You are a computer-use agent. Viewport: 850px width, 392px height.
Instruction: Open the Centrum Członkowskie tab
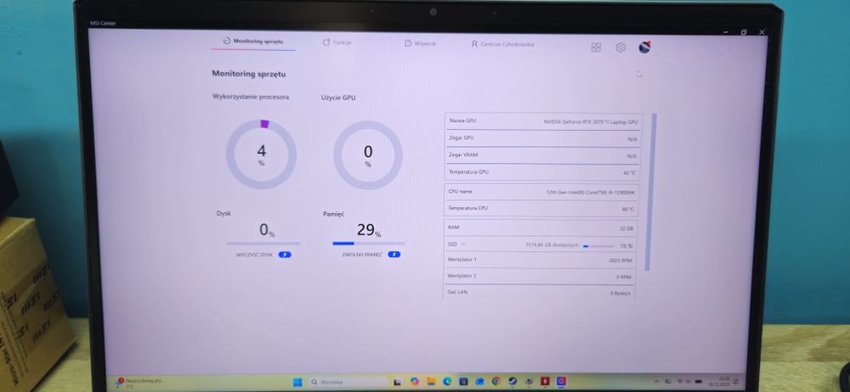[502, 44]
